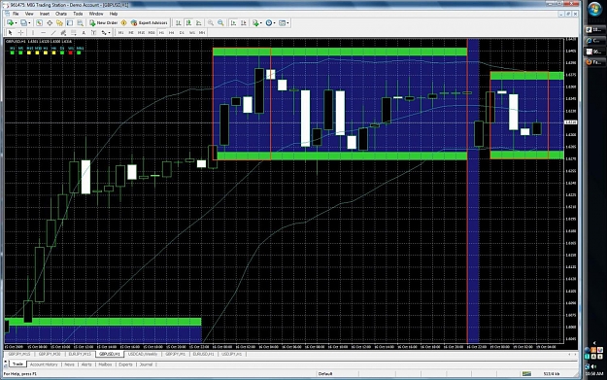607x380 pixels.
Task: Open the File menu
Action: (16, 14)
